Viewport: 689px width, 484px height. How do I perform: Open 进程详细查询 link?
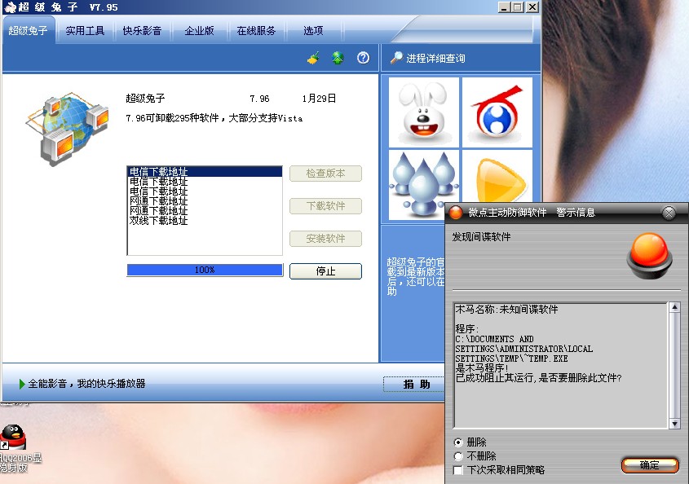435,58
